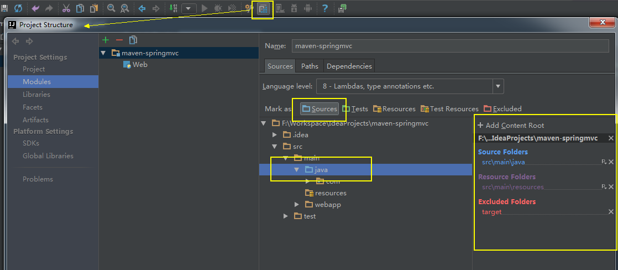Click the Synchronize refresh icon
The height and width of the screenshot is (270, 618).
click(x=18, y=8)
